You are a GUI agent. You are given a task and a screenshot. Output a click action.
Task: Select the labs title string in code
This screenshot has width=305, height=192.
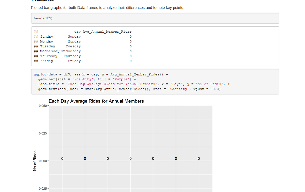coord(112,84)
